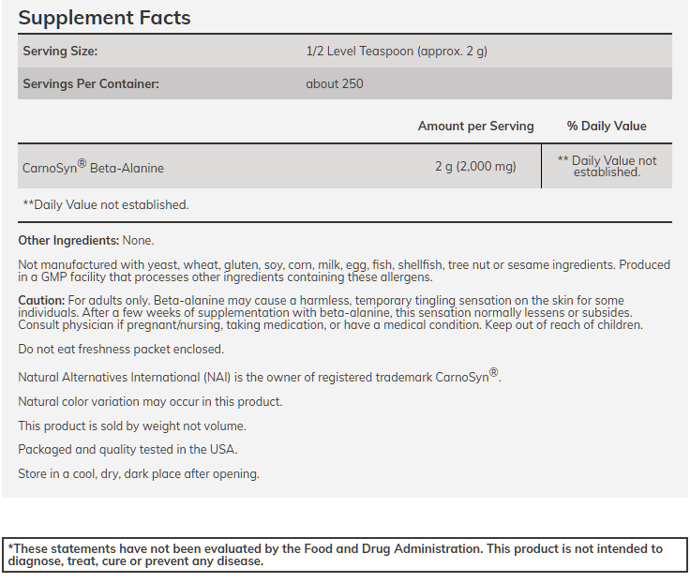The height and width of the screenshot is (583, 690).
Task: Select the CarnoSyn Beta-Alanine ingredient row
Action: 93,167
